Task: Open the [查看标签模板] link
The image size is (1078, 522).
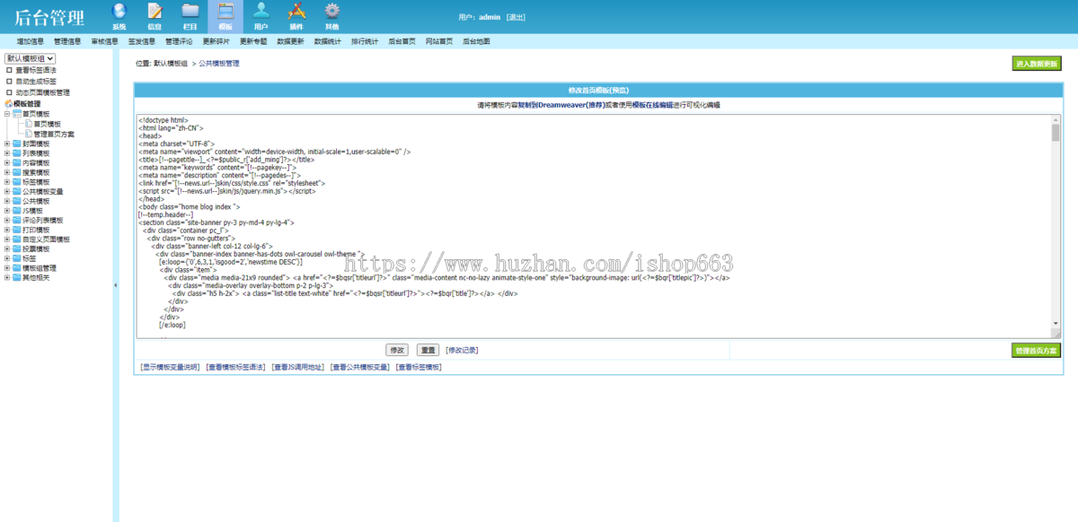Action: click(419, 367)
